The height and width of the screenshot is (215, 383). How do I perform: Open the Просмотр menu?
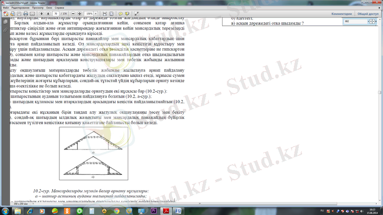point(38,8)
